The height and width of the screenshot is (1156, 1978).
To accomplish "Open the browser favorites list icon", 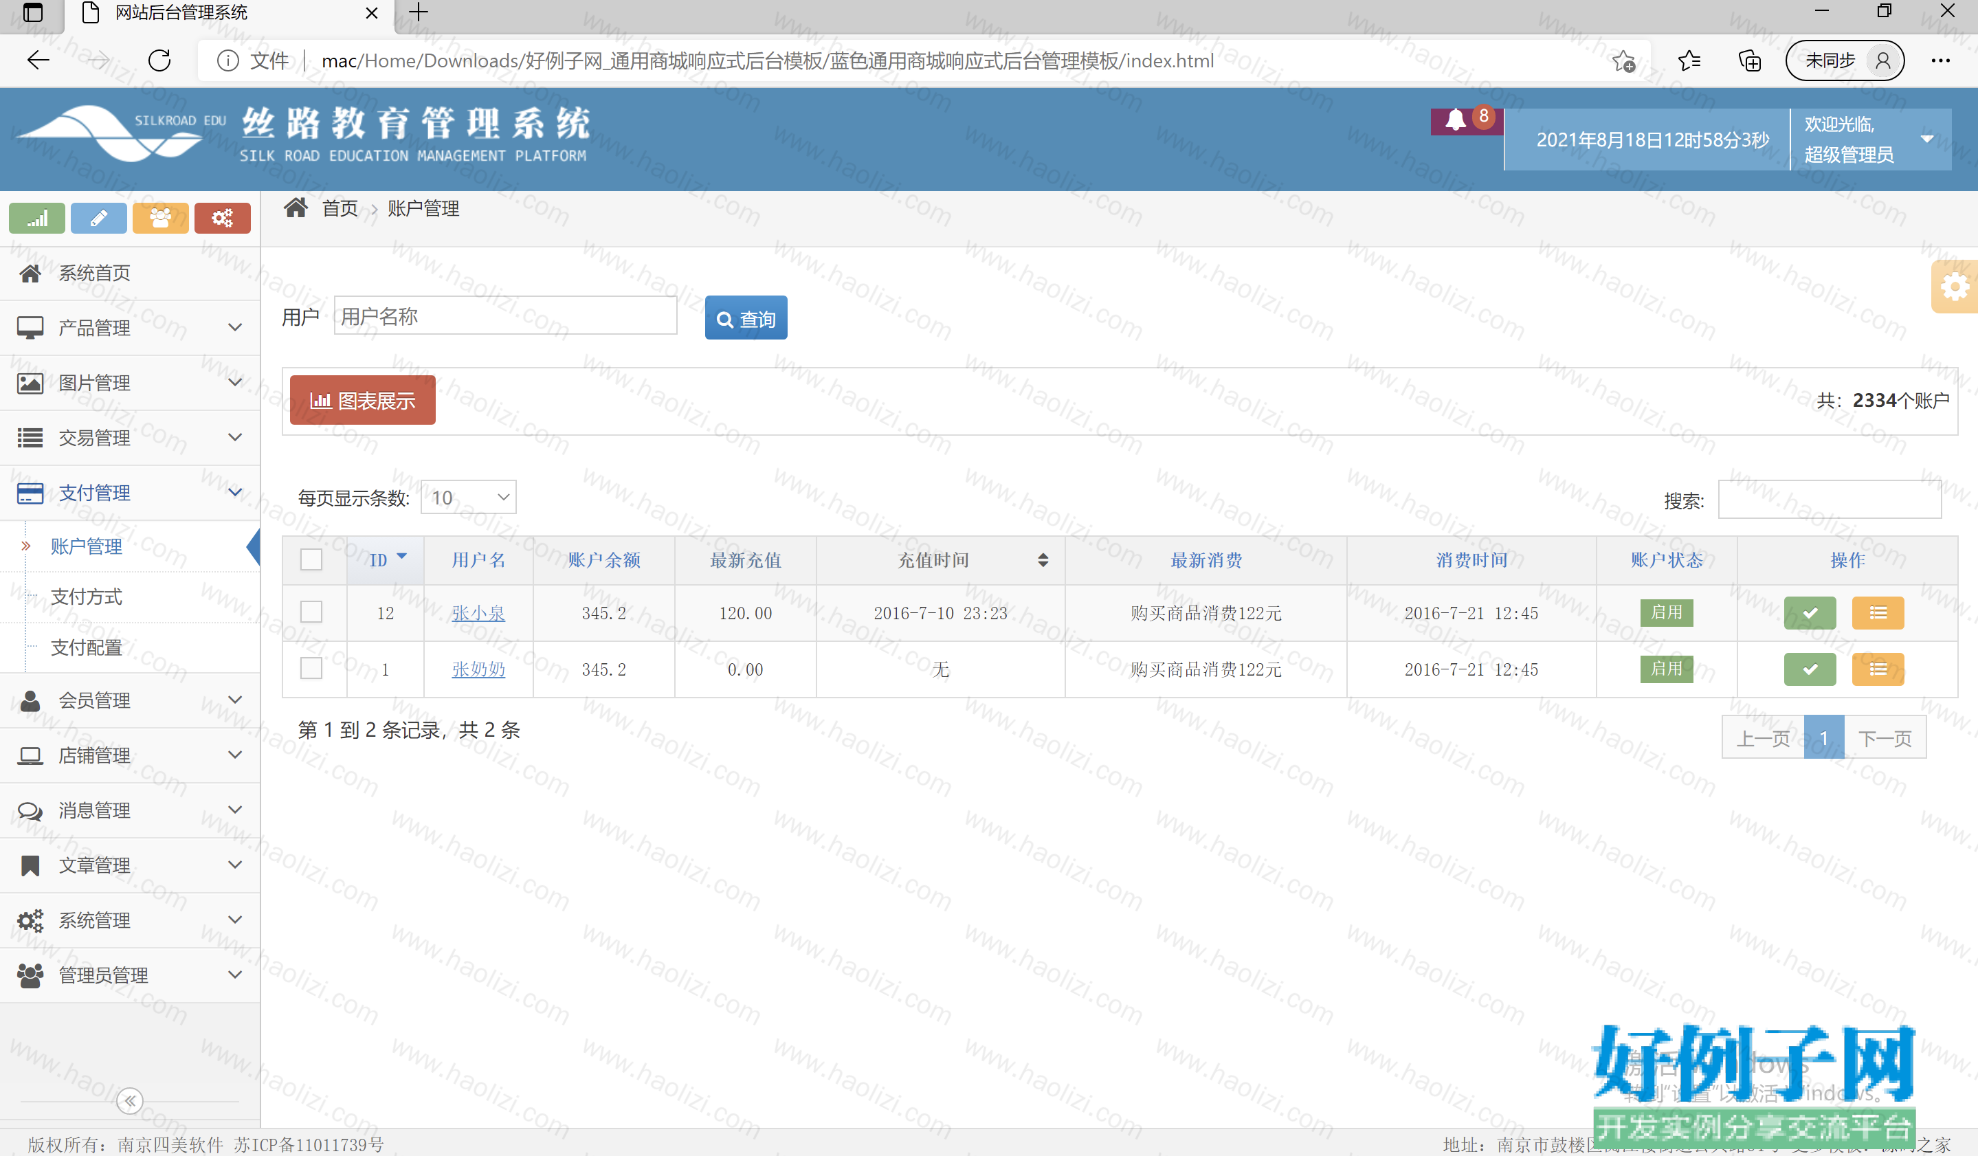I will [1689, 60].
